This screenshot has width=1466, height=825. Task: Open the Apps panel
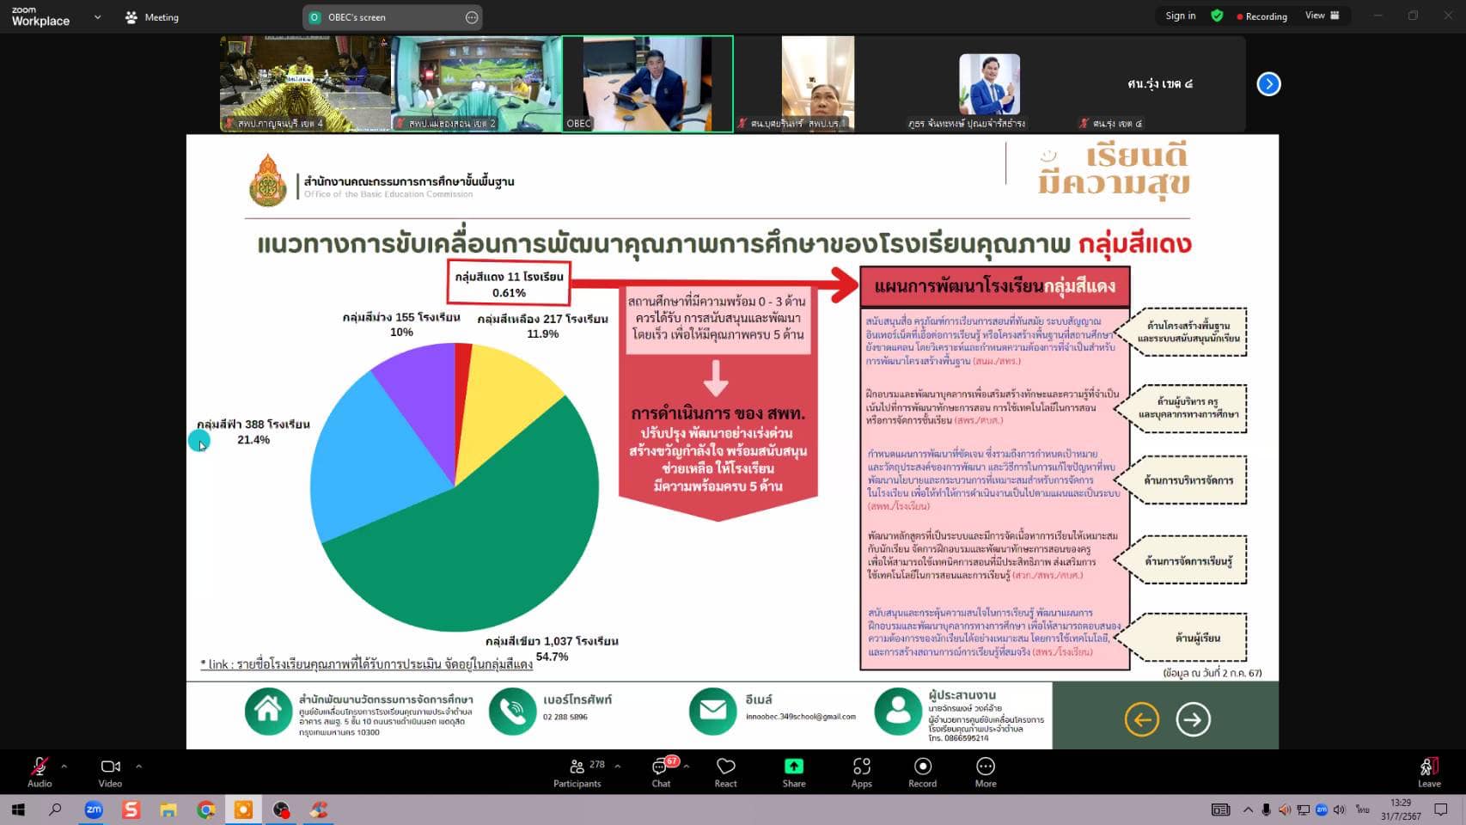[x=861, y=772]
